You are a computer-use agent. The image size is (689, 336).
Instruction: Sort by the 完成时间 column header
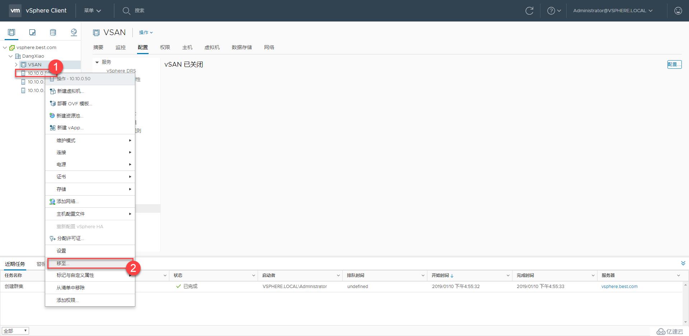click(x=525, y=275)
